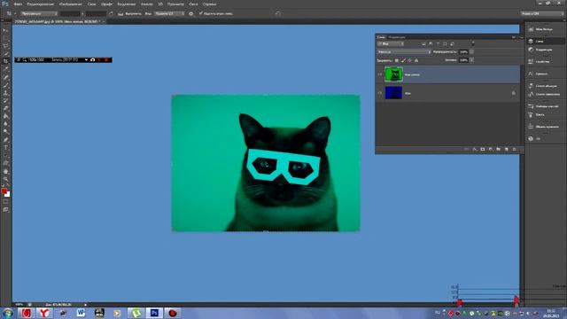Screen dimensions: 567x319
Task: Open the Файл menu
Action: [x=18, y=4]
